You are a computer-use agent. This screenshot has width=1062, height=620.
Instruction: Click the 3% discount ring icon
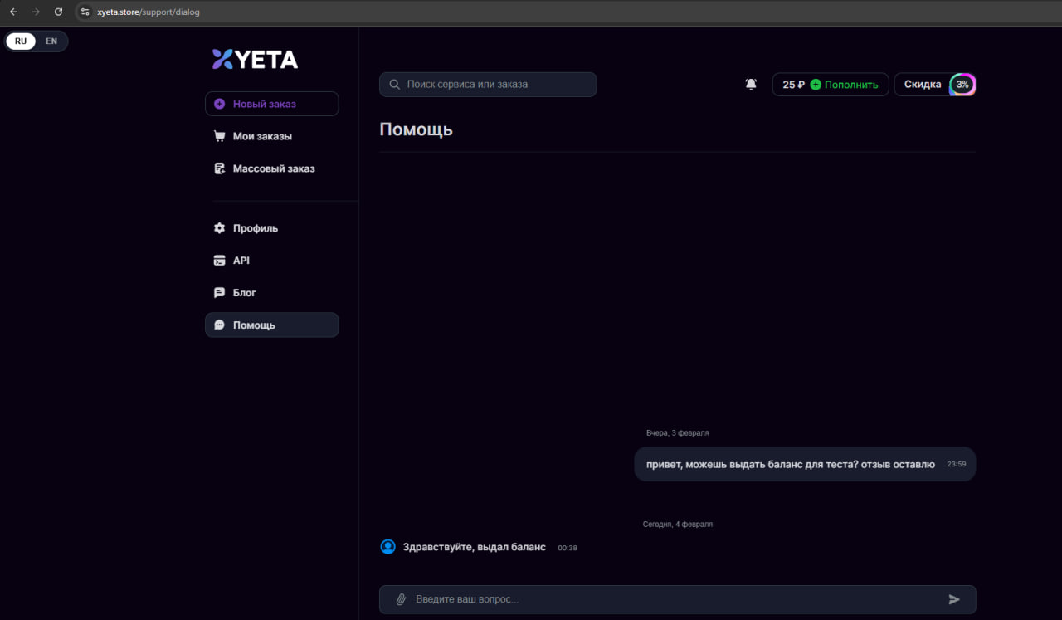point(962,85)
